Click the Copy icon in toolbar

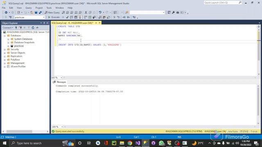click(90, 13)
